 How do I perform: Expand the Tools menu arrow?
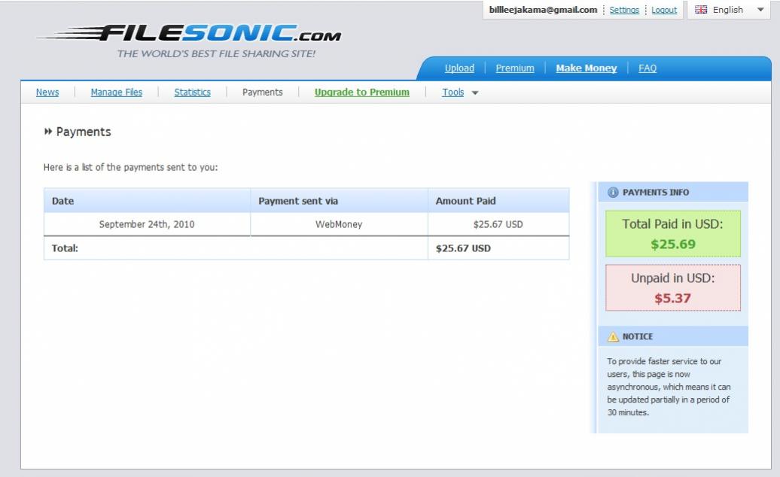coord(474,93)
